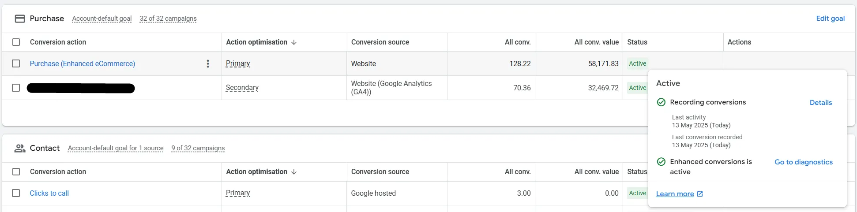Select all Purchase conversion actions header checkbox
This screenshot has width=857, height=212.
pos(16,42)
